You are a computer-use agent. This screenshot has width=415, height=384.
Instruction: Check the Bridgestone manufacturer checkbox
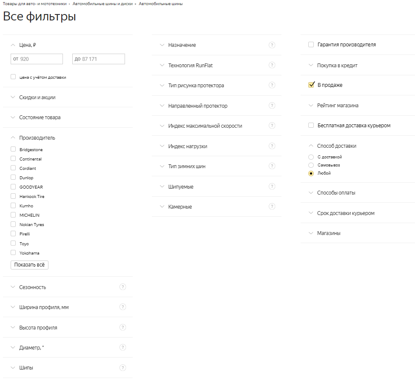[13, 149]
